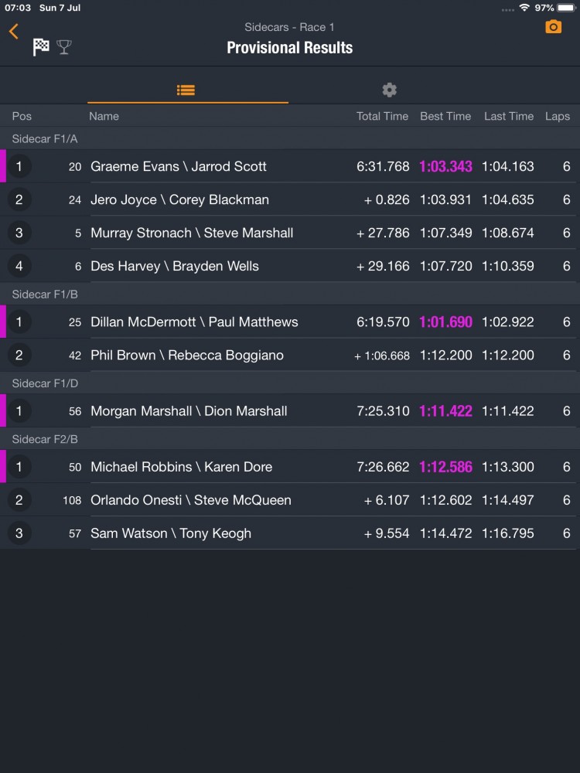Tap the magenta best time 1:01.690
This screenshot has width=580, height=773.
445,322
